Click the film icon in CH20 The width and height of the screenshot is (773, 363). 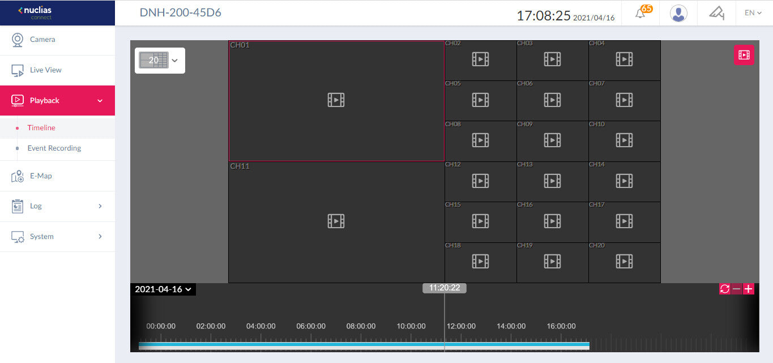coord(624,261)
